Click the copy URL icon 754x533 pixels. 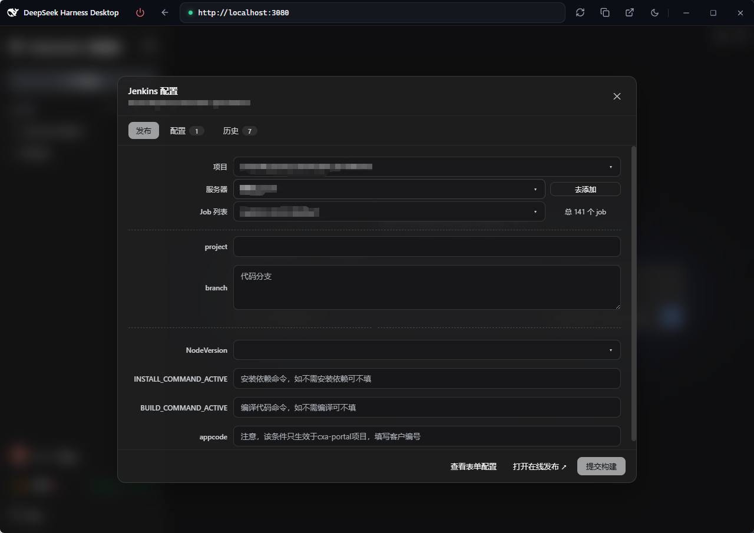tap(605, 12)
